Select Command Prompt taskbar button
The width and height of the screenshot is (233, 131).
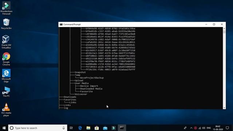click(x=122, y=128)
